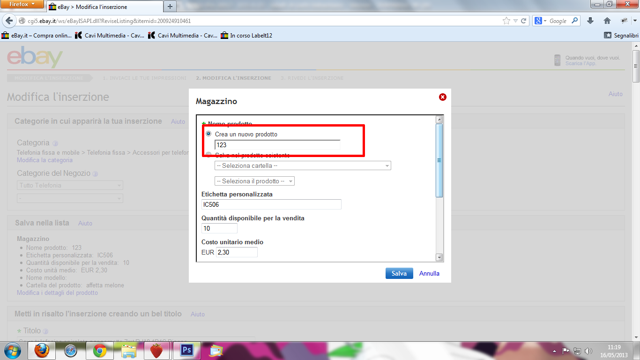Click the add-on bug icon in toolbar
Viewport: 640px width, 360px height.
[624, 21]
